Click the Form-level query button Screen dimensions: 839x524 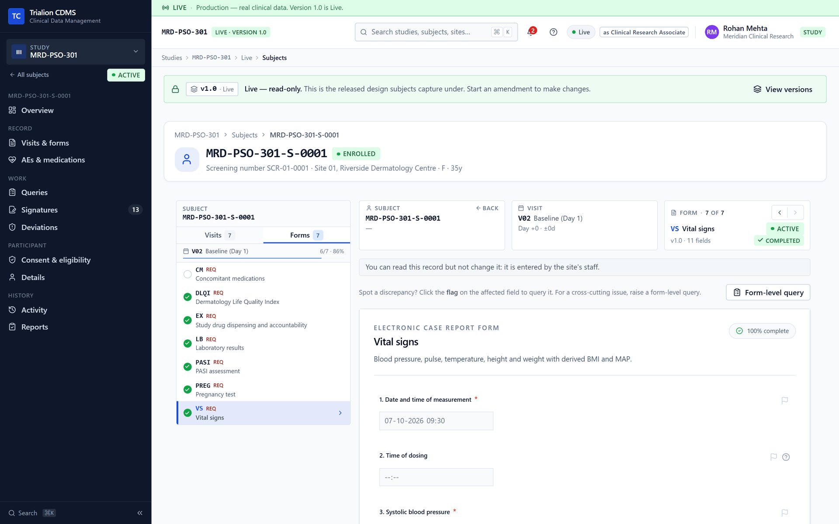coord(768,293)
